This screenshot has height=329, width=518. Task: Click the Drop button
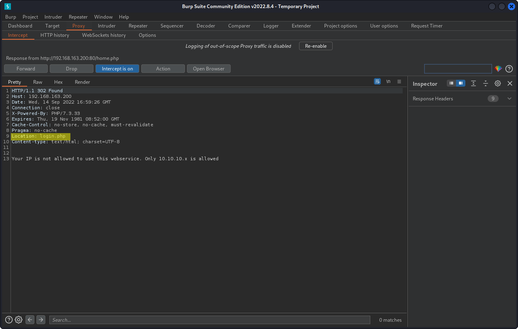click(72, 69)
